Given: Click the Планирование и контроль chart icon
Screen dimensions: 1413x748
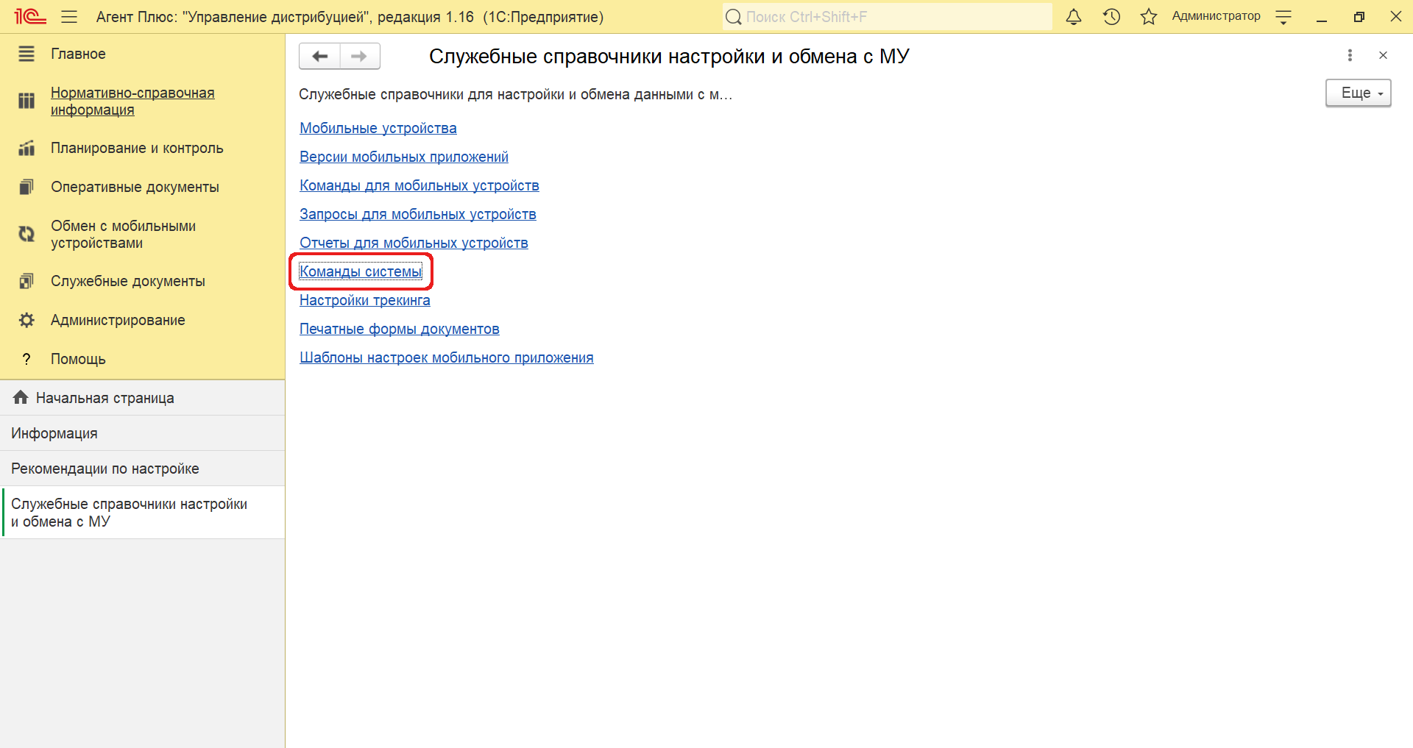Looking at the screenshot, I should [26, 148].
